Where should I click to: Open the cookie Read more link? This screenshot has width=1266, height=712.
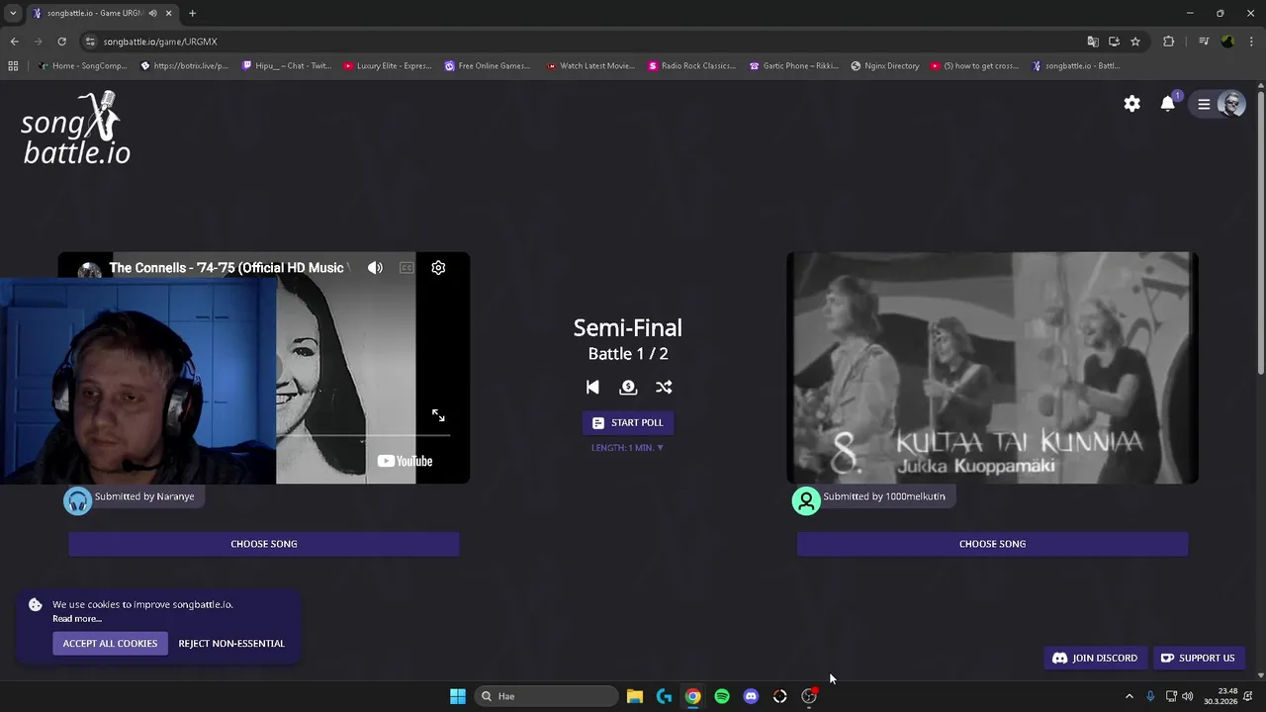tap(77, 619)
